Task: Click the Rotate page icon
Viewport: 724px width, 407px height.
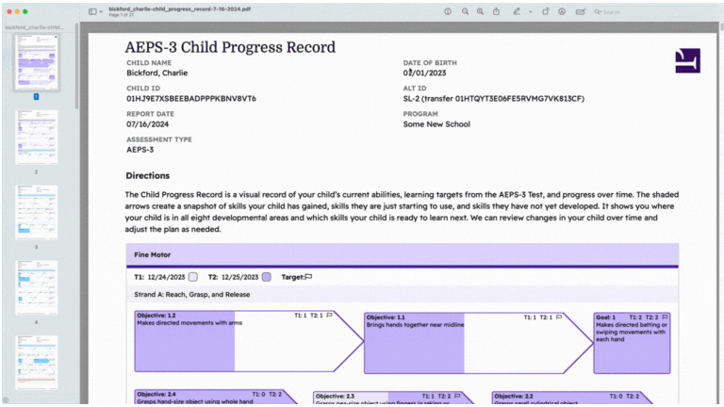Action: coord(546,11)
